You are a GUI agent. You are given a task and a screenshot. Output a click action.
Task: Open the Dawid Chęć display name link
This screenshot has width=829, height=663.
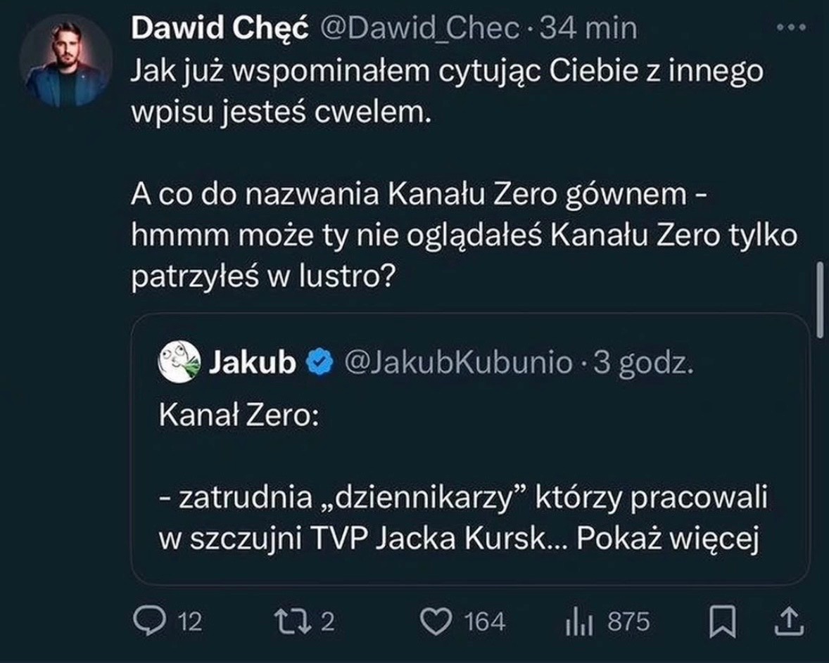[x=220, y=29]
